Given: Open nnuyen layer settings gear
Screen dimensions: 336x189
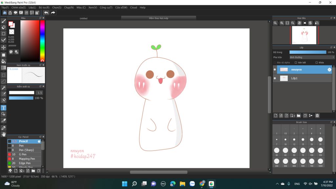Looking at the screenshot, I should pos(329,70).
